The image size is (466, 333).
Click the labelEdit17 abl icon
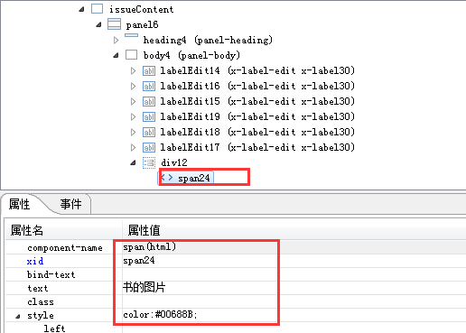coord(149,147)
